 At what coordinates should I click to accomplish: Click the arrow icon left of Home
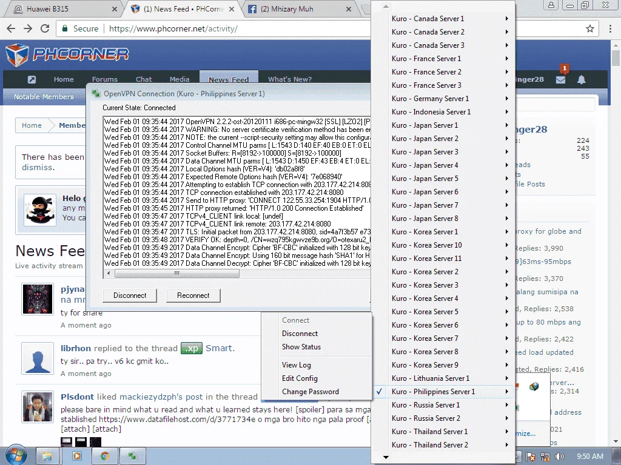(32, 79)
